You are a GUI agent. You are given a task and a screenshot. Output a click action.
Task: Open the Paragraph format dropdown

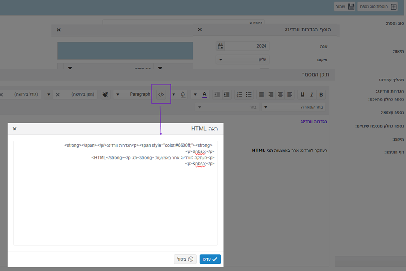click(132, 94)
